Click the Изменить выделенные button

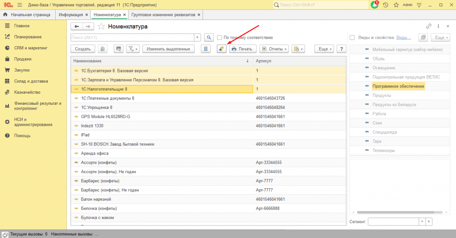[x=168, y=49]
